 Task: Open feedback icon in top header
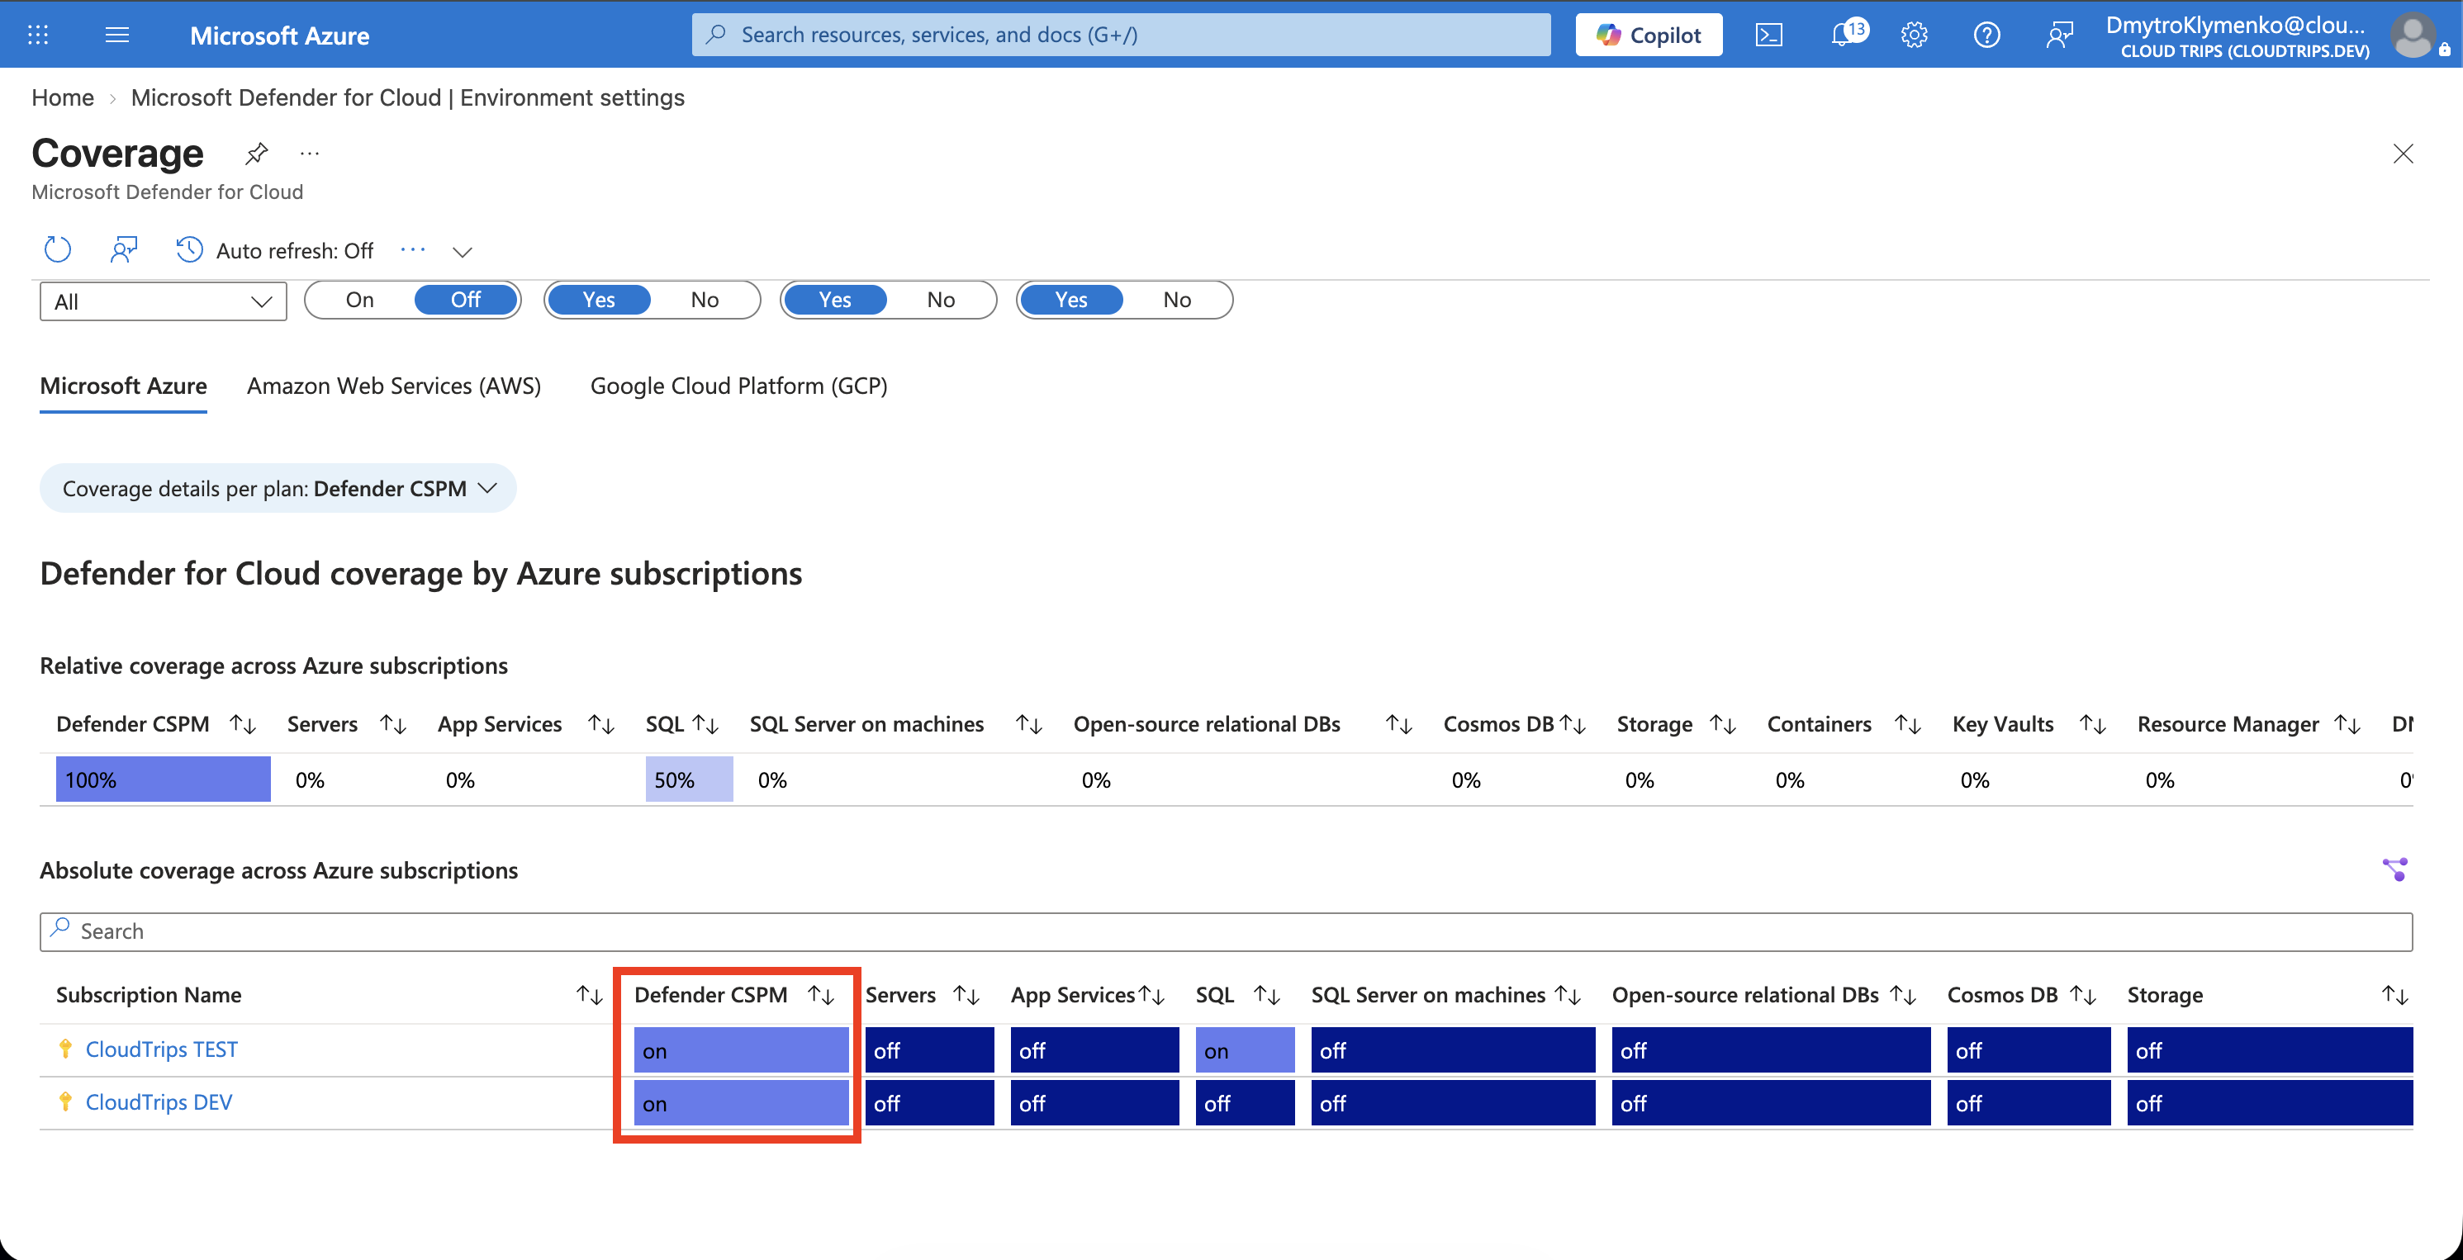click(2059, 36)
